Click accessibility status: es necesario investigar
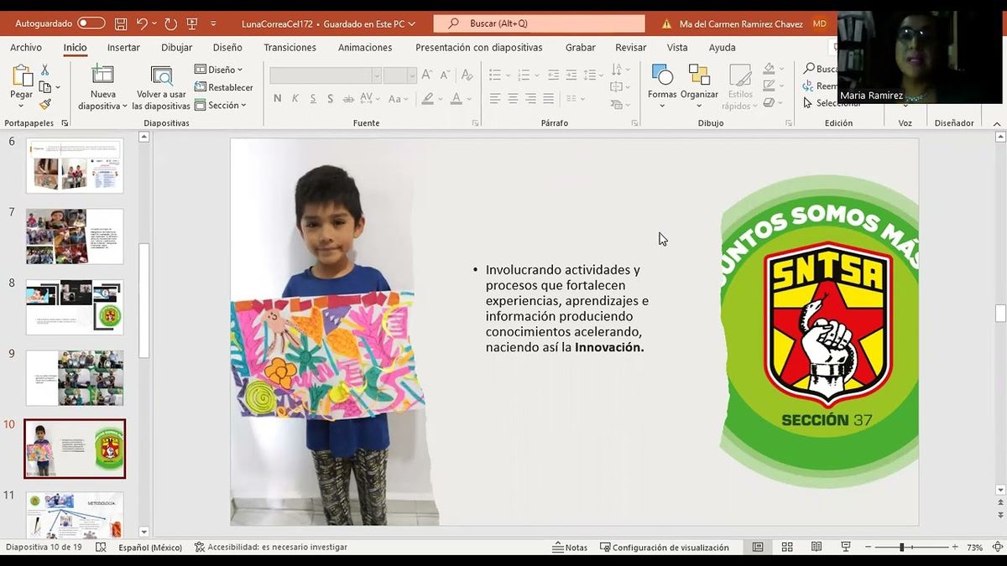Screen dimensions: 1007x566 270,548
